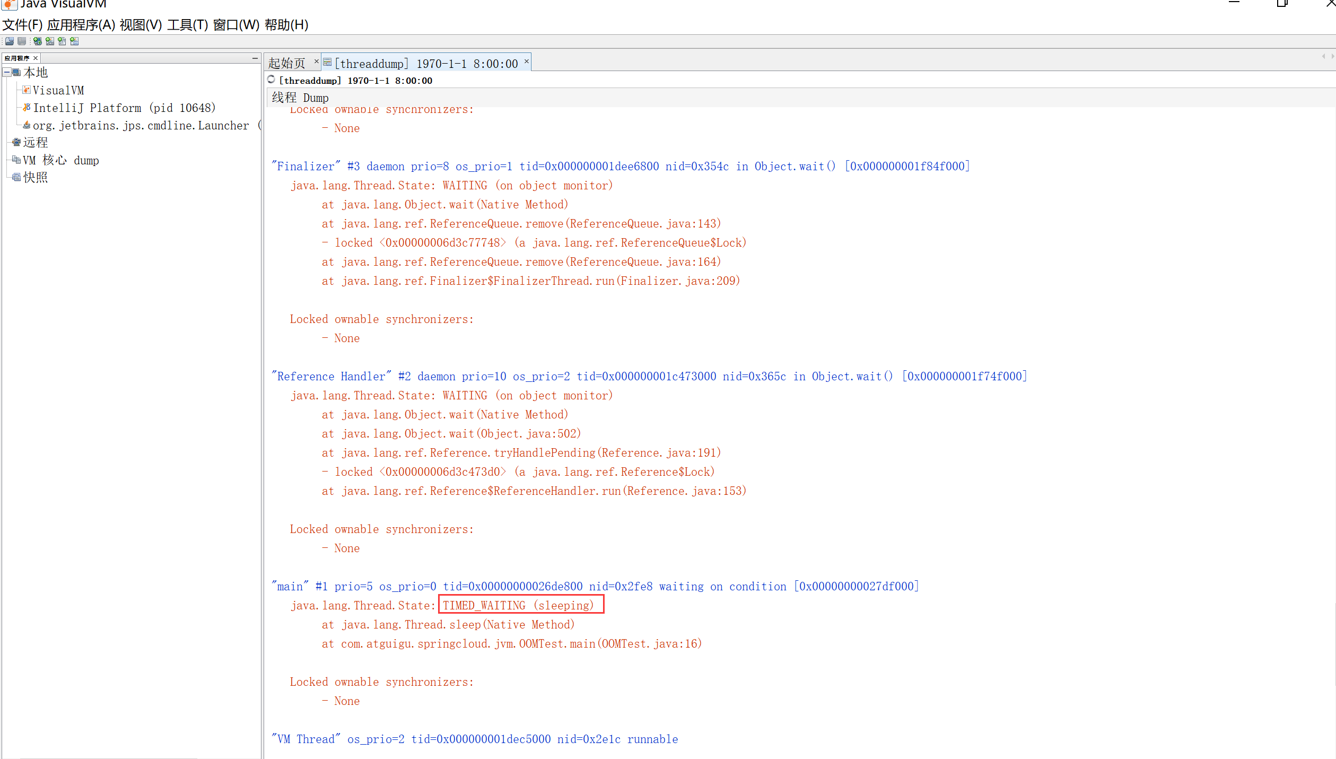Click the "VM Thread" os_prio=2 line
Viewport: 1336px width, 759px height.
pyautogui.click(x=475, y=739)
